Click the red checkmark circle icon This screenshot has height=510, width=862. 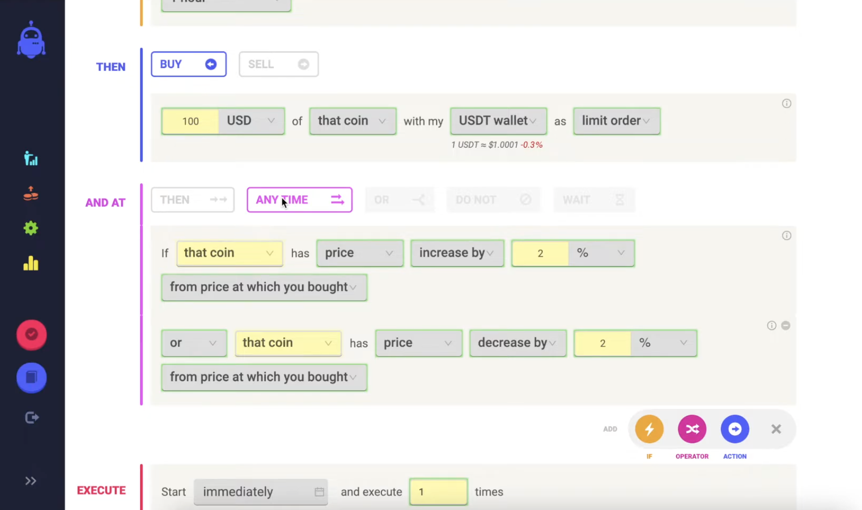point(32,335)
